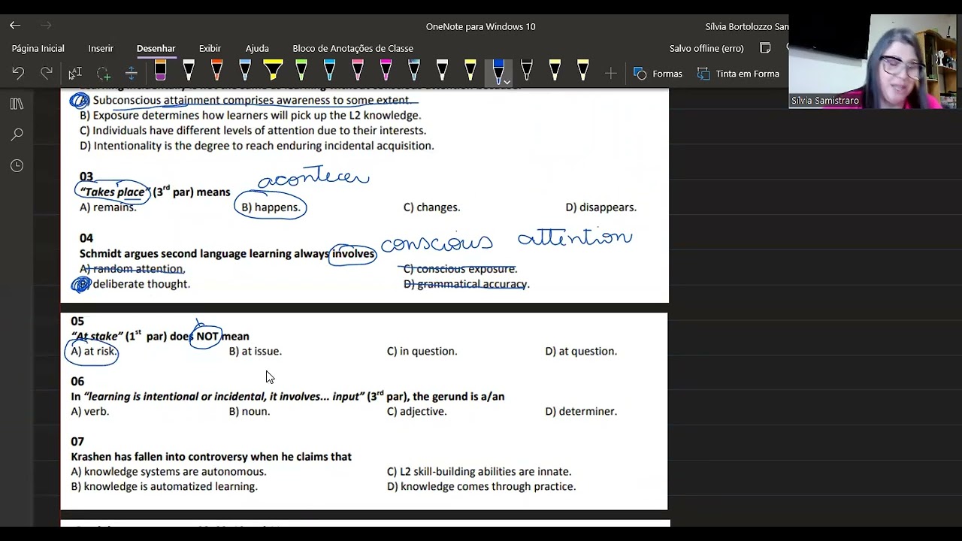Image resolution: width=962 pixels, height=541 pixels.
Task: Click option "A) at risk." in question 05
Action: 94,351
